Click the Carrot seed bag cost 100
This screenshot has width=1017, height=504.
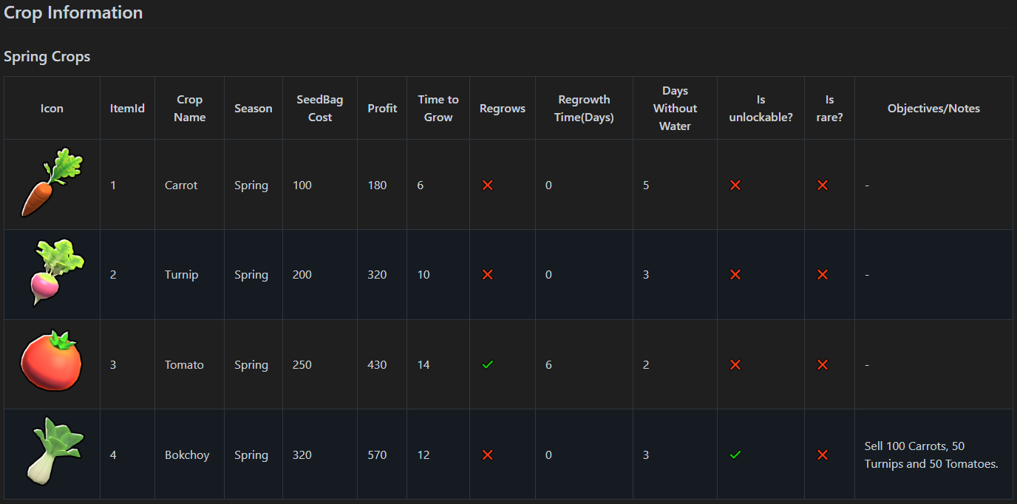302,185
